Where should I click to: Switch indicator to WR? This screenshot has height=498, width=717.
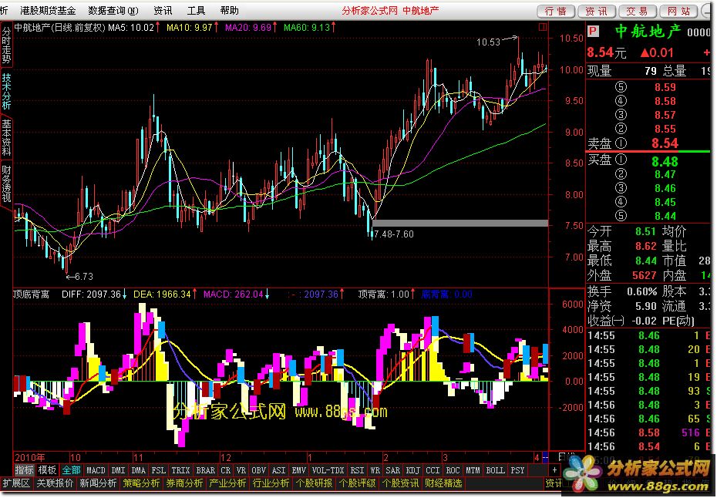375,470
